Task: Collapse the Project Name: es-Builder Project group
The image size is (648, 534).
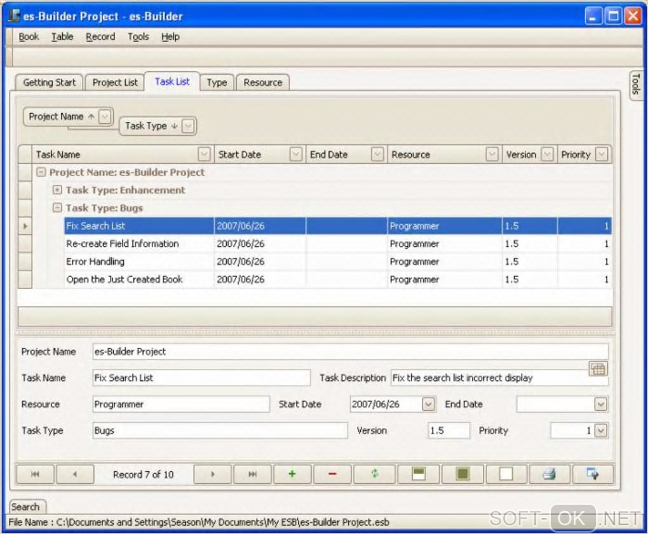Action: pyautogui.click(x=41, y=172)
